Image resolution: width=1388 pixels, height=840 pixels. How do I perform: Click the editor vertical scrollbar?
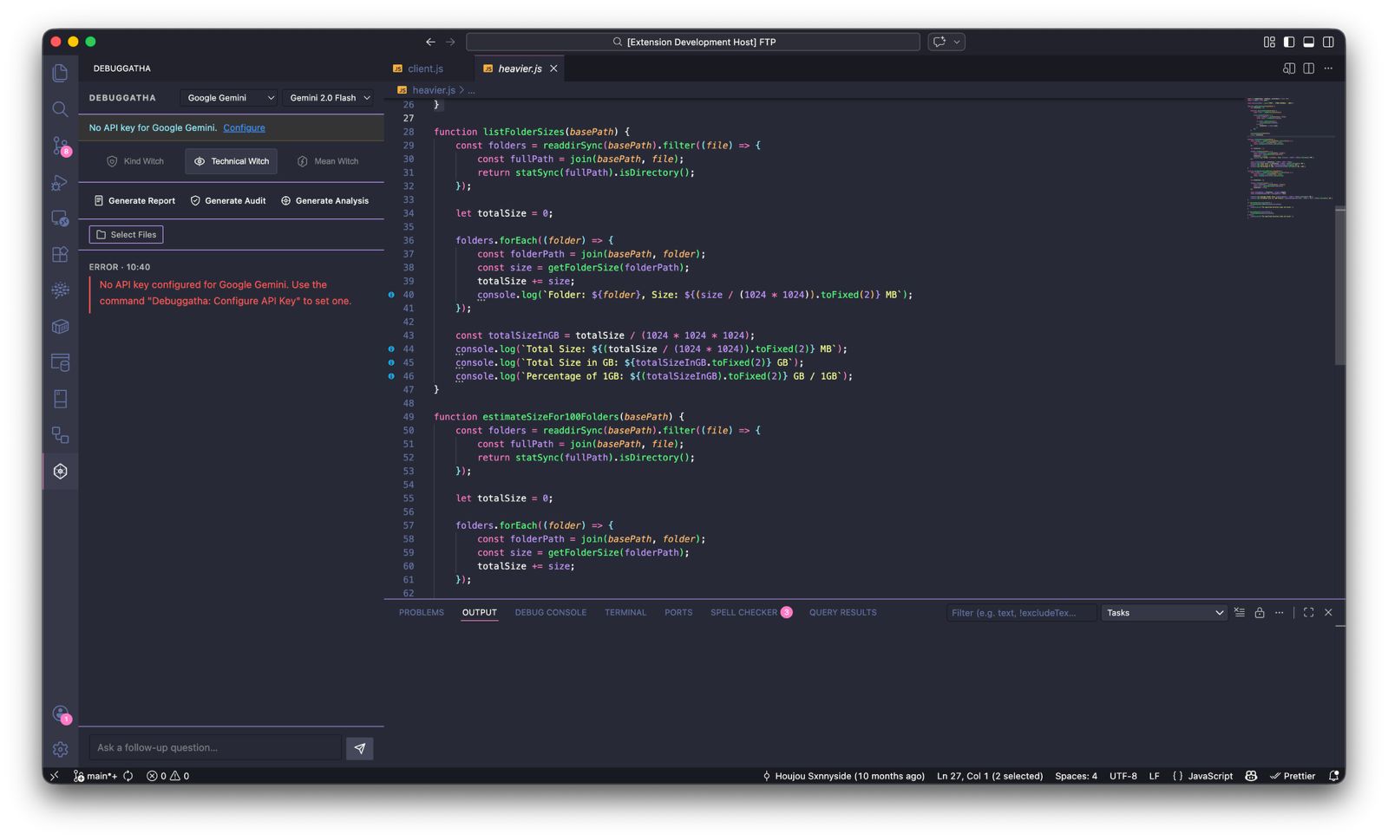tap(1340, 286)
